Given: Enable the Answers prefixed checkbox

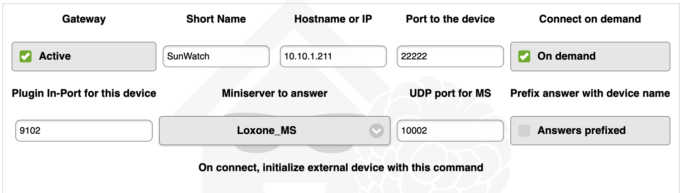Looking at the screenshot, I should click(x=524, y=131).
